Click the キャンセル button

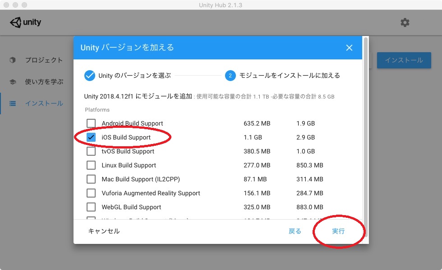[104, 231]
